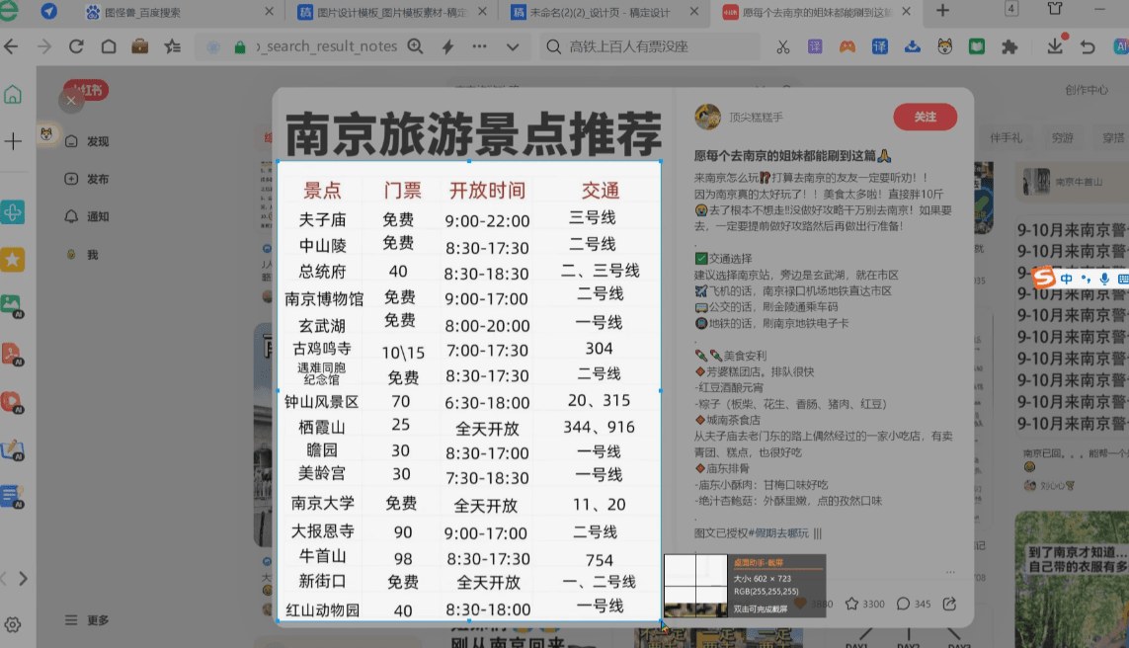Click the green home icon in left sidebar
This screenshot has width=1129, height=648.
(x=13, y=94)
